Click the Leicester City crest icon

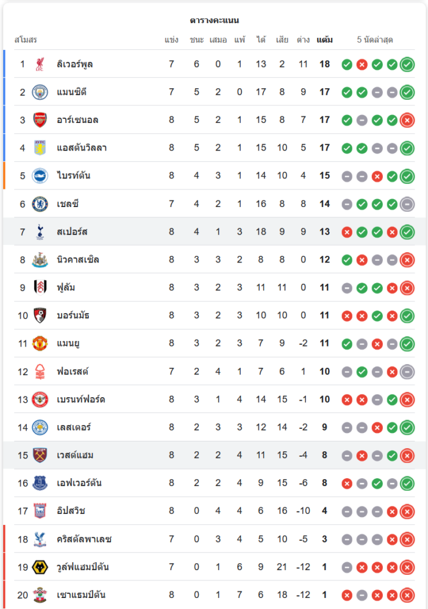(x=40, y=428)
